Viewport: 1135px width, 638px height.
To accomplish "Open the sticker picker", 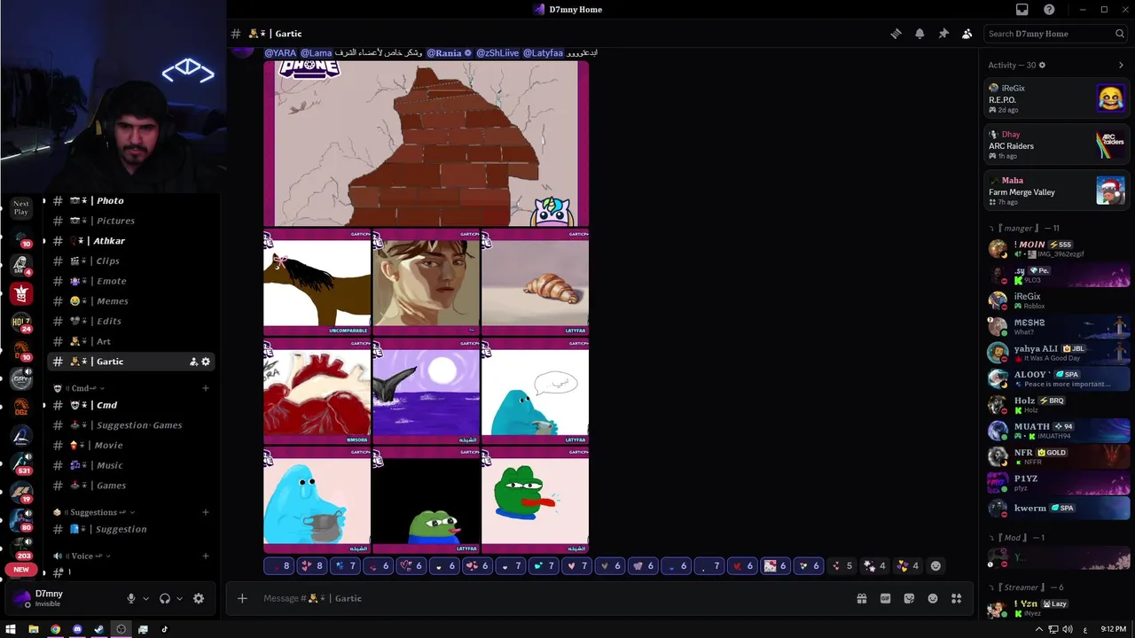I will pos(909,598).
